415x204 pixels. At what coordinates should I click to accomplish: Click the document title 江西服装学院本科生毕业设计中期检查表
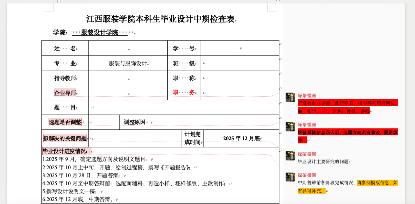(160, 19)
